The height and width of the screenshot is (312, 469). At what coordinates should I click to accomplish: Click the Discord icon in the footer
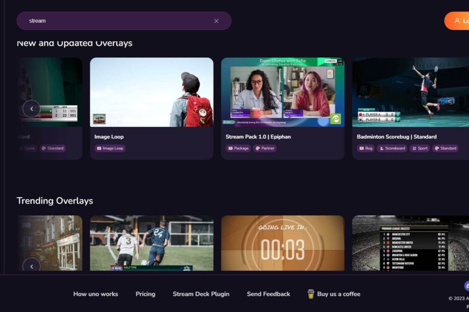click(466, 286)
